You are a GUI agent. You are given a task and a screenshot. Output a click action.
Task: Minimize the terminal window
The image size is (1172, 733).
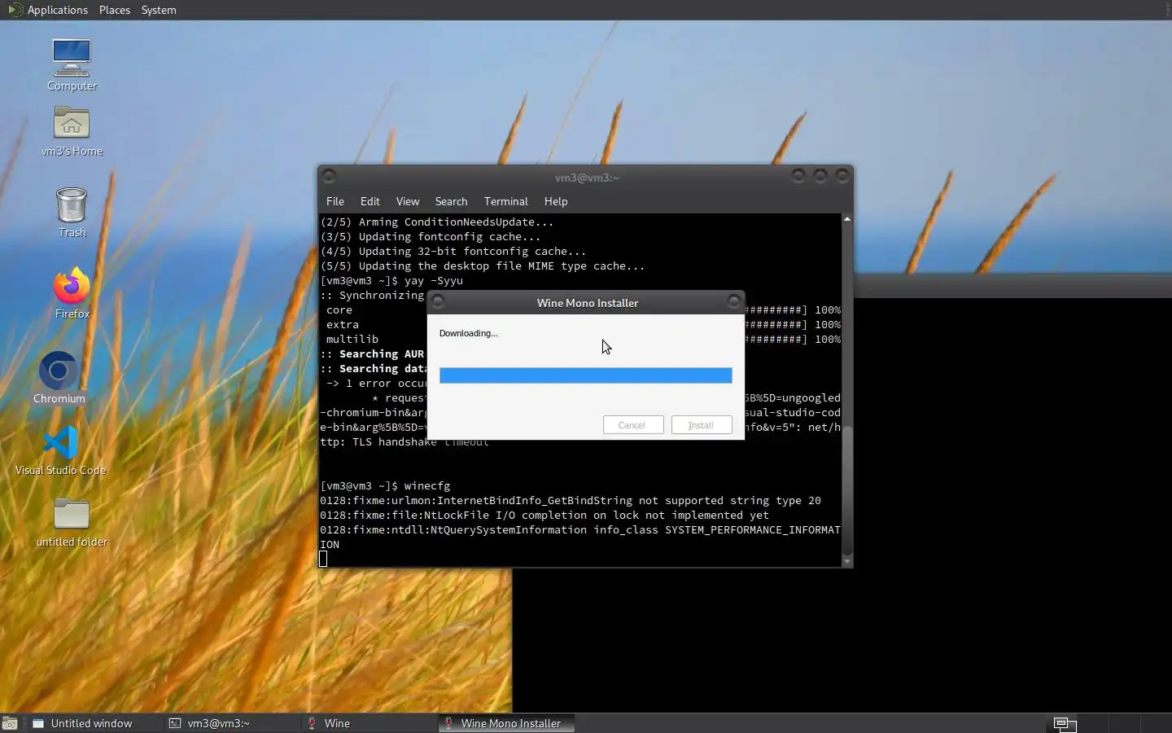798,176
